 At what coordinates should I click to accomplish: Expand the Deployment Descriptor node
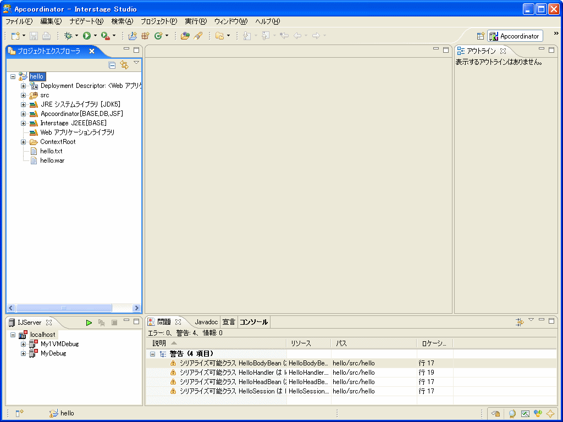click(23, 86)
